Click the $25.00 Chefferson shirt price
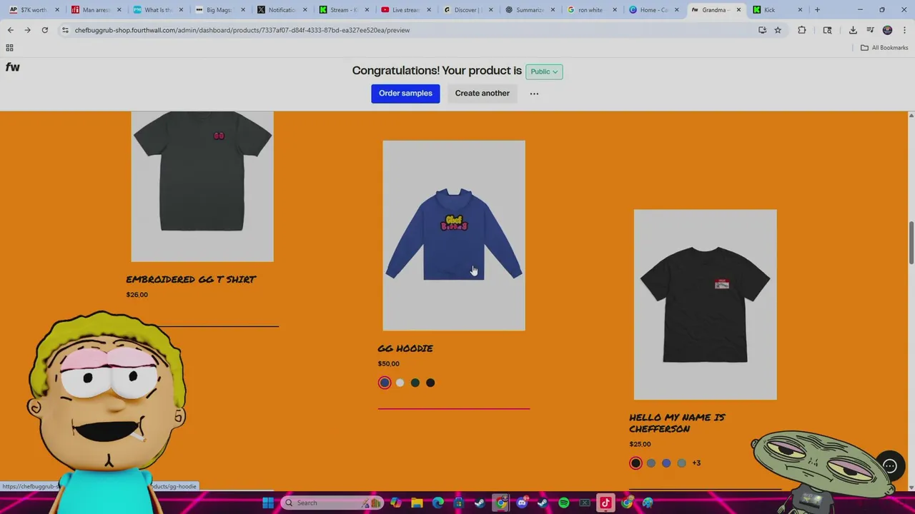 640,444
